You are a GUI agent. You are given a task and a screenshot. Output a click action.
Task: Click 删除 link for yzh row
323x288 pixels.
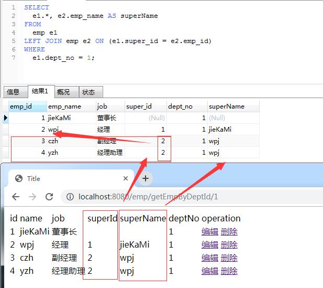[229, 271]
